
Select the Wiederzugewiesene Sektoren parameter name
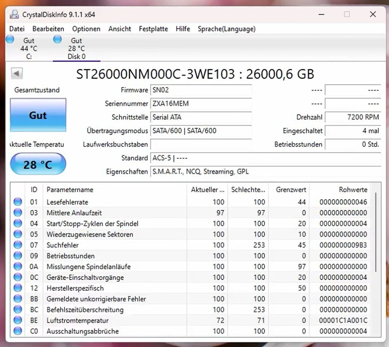click(90, 234)
